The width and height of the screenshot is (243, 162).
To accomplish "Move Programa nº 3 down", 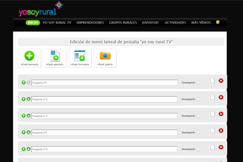I will (x=23, y=116).
